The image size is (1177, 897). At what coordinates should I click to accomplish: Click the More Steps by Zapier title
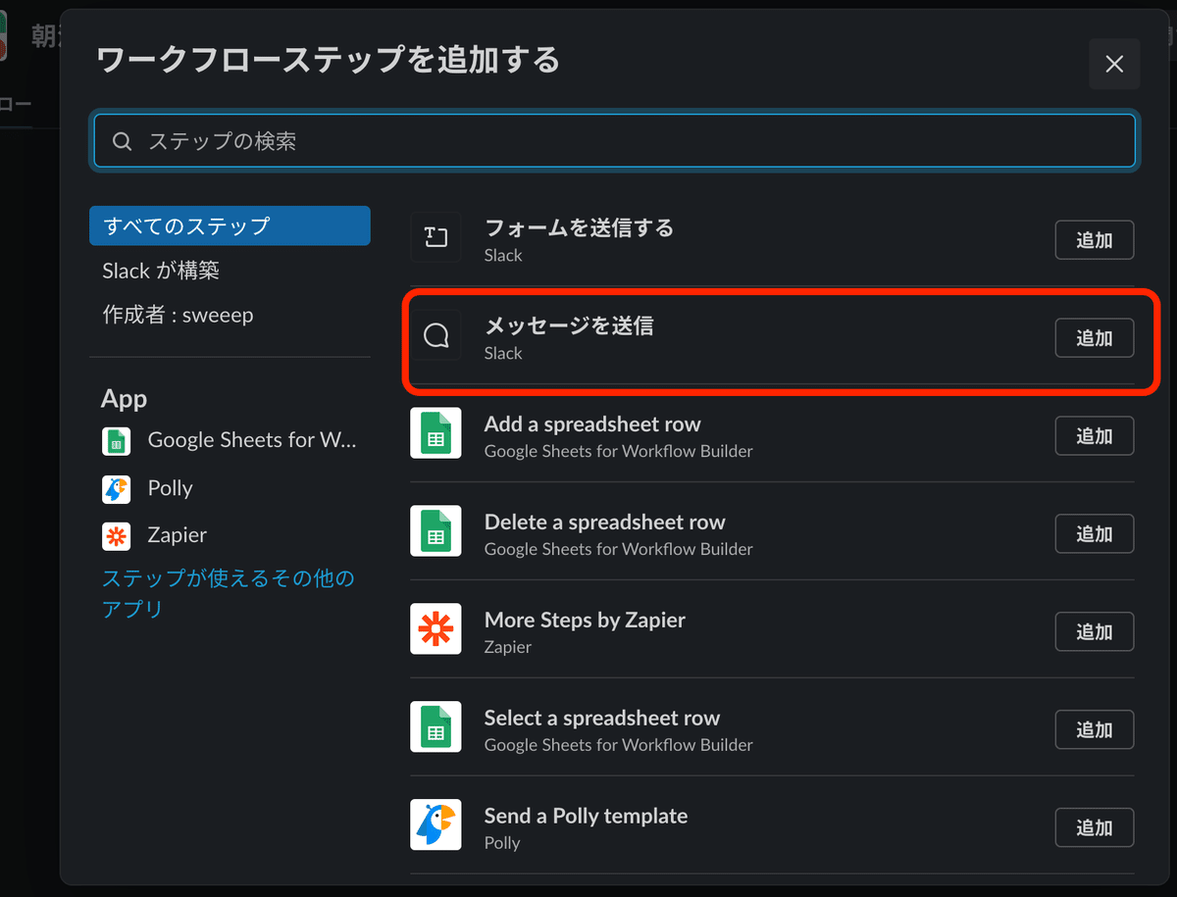585,620
